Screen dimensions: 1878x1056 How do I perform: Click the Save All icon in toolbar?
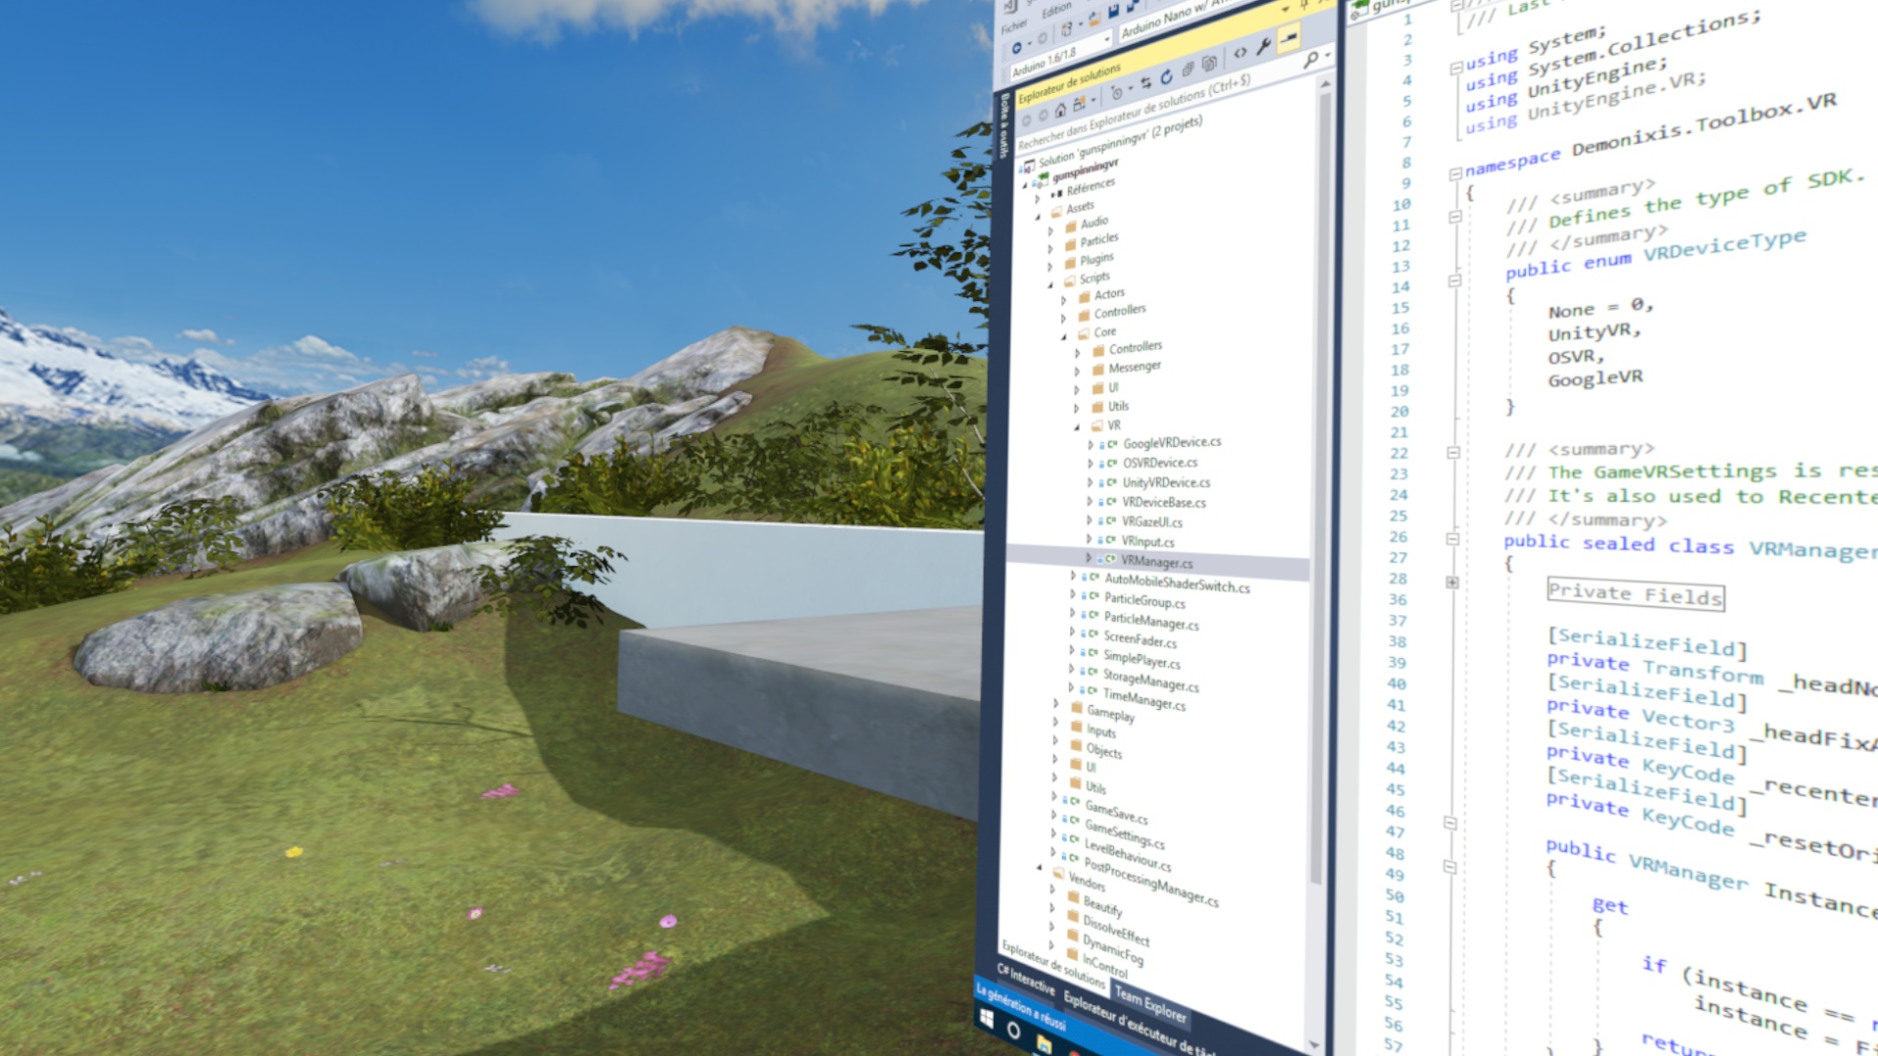click(x=1132, y=7)
